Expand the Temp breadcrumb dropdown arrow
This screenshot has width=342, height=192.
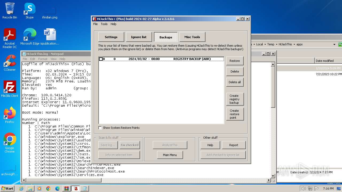(276, 44)
